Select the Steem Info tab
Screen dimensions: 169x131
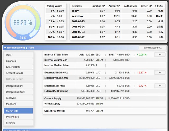(18, 111)
